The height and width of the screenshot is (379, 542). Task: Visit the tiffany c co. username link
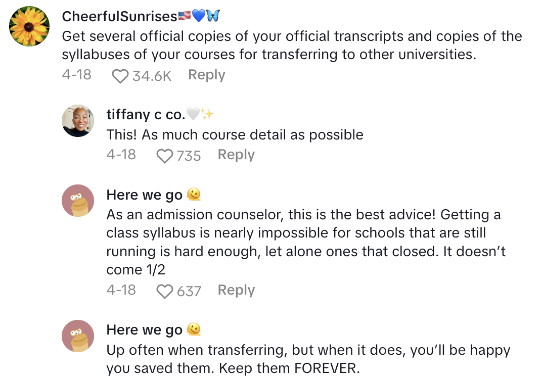coord(146,115)
